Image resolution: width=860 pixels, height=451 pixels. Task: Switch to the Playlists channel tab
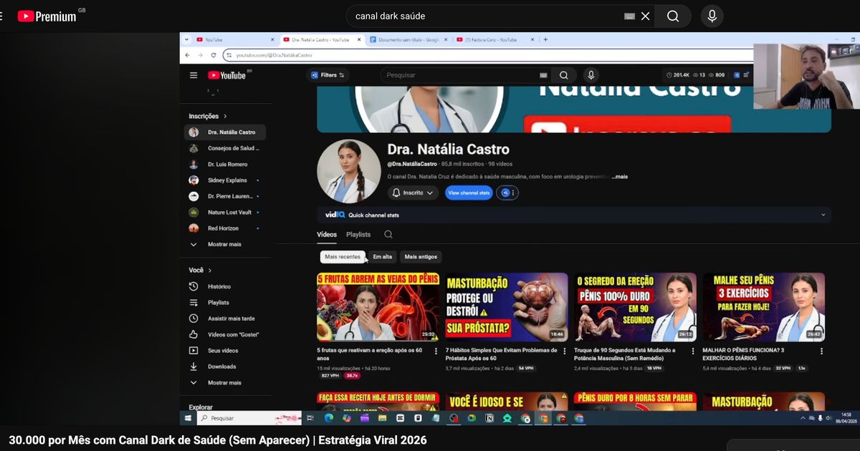coord(358,234)
